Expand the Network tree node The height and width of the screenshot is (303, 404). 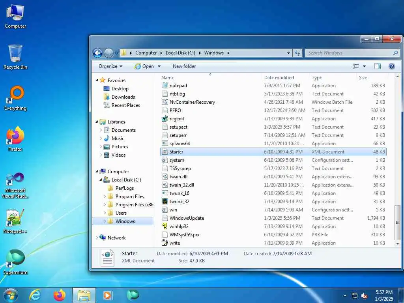97,238
